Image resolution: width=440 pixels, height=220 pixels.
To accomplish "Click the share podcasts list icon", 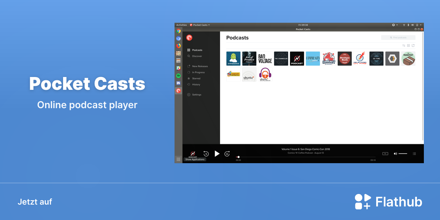I will pos(413,45).
